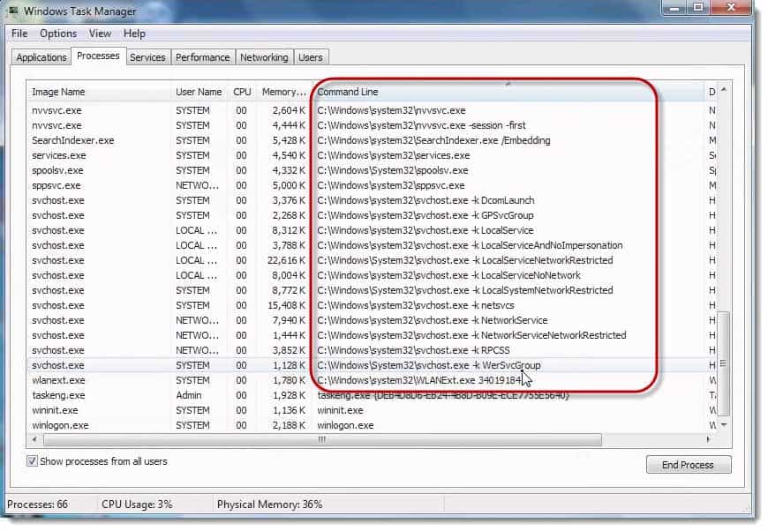Viewport: 768px width, 531px height.
Task: Click svchost.exe -k GPSvcGroup command line
Action: coord(425,215)
